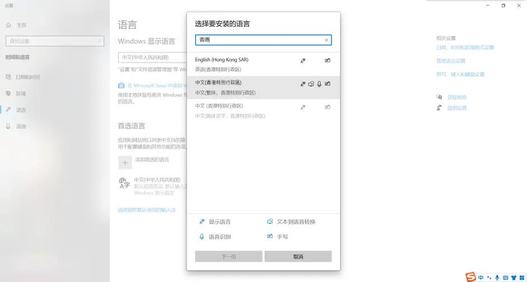Open 语音 settings page in sidebar
The width and height of the screenshot is (527, 282).
pyautogui.click(x=21, y=126)
